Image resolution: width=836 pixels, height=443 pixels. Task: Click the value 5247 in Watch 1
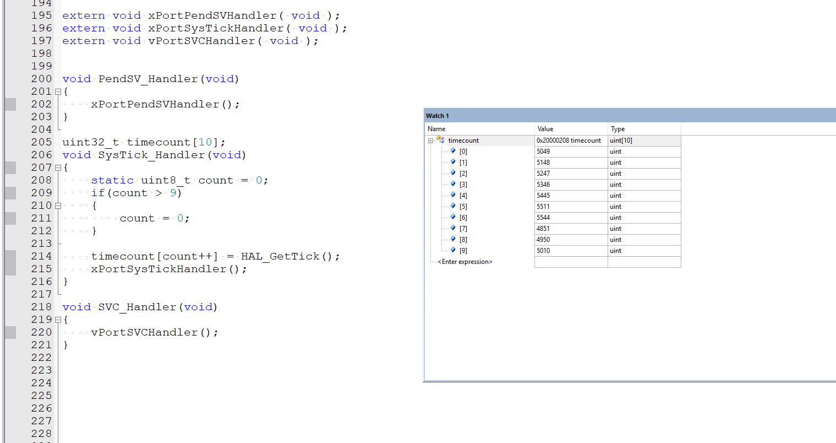click(x=543, y=174)
